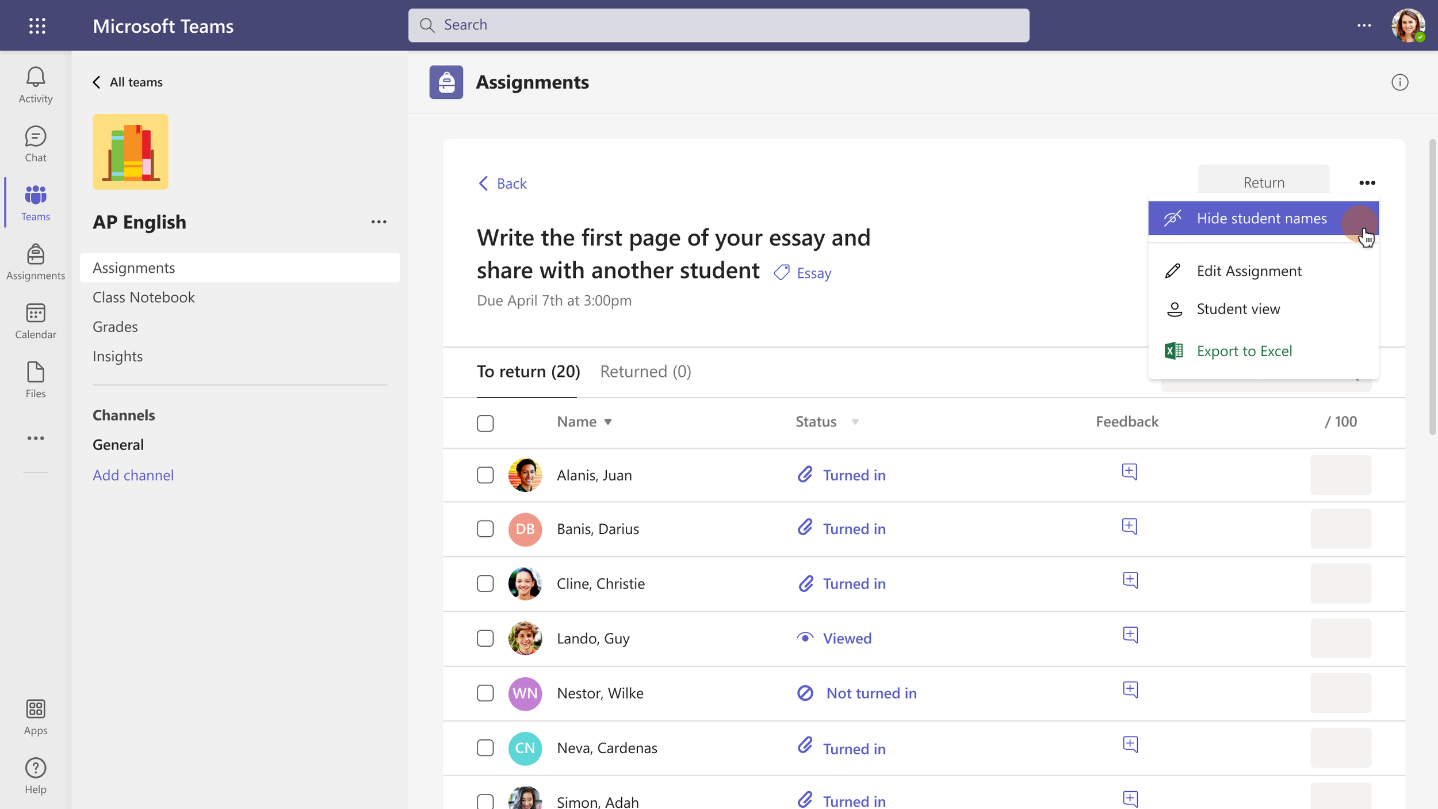This screenshot has width=1438, height=809.
Task: Click the Add channel link
Action: [133, 475]
